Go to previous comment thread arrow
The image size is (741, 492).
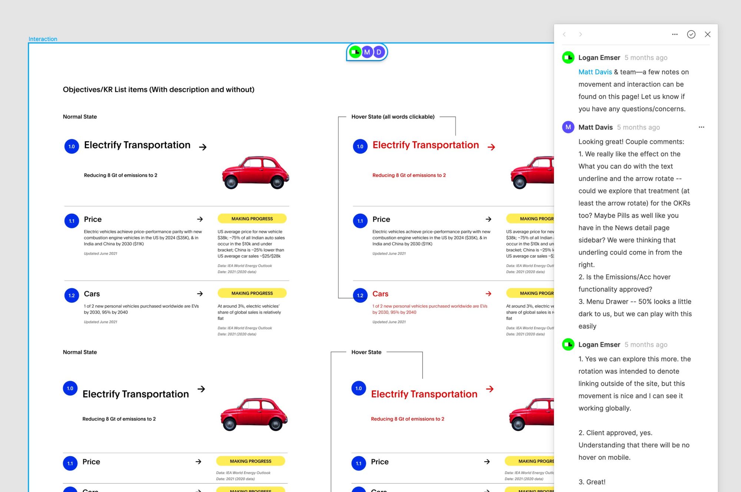point(564,34)
